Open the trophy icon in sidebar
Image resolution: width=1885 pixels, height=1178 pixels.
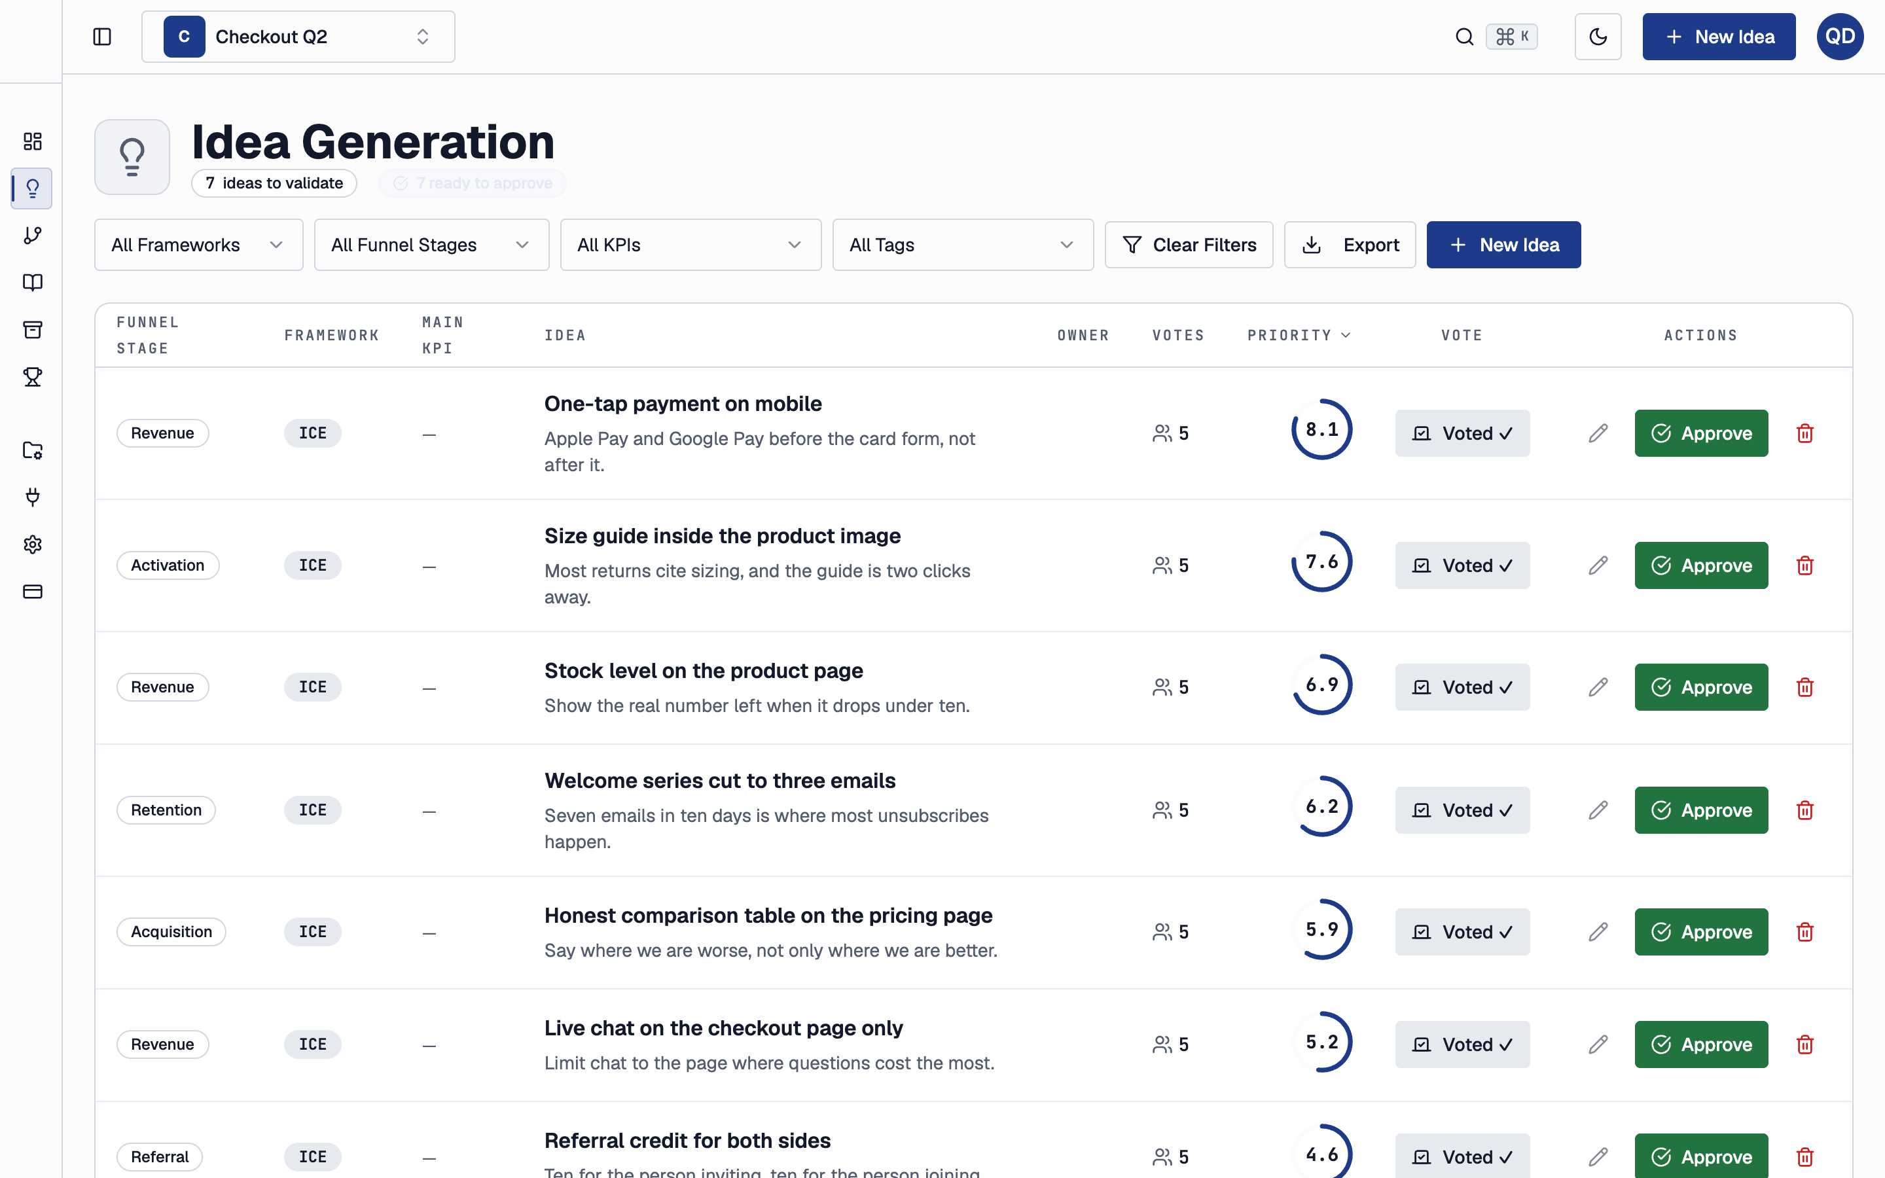[32, 377]
